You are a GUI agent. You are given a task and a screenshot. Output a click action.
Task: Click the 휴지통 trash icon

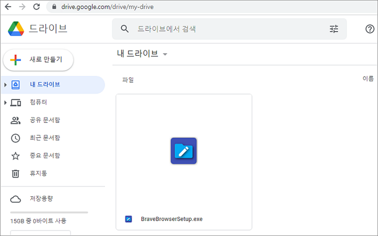[15, 174]
